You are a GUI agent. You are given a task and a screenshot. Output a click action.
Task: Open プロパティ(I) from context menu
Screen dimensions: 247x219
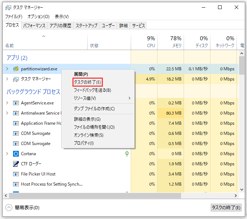click(x=98, y=143)
